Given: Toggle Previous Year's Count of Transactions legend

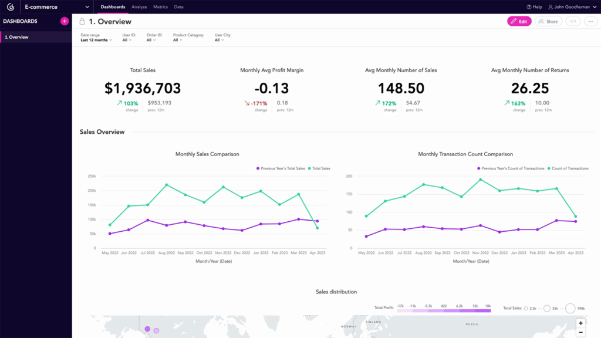Looking at the screenshot, I should [x=511, y=168].
